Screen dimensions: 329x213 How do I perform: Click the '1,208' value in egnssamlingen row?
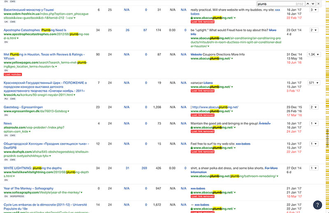(x=157, y=107)
